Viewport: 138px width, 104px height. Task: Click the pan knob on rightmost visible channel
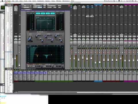coord(134,46)
